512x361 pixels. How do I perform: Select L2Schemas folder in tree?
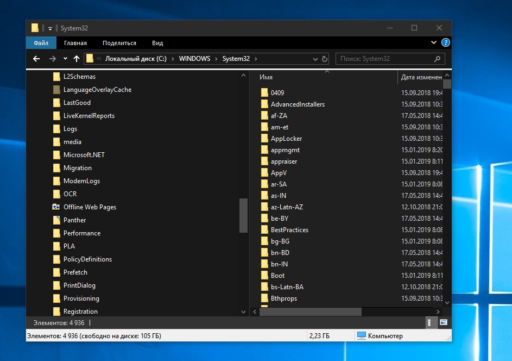79,77
